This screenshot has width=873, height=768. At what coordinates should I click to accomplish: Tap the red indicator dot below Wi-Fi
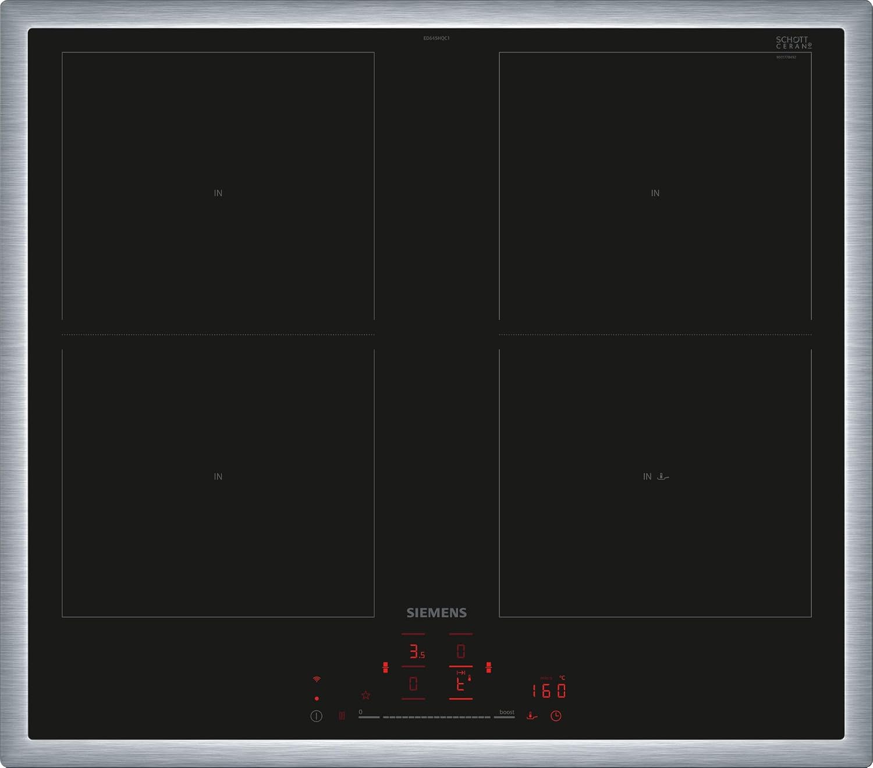coord(317,698)
